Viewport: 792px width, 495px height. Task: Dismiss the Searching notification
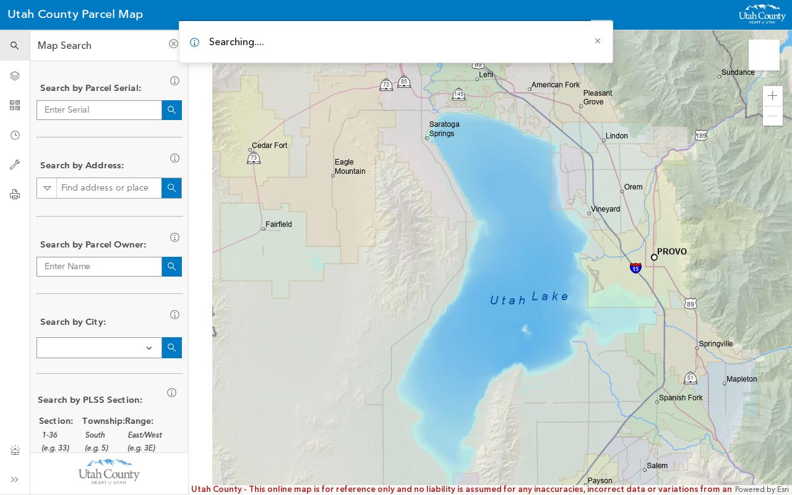[597, 41]
